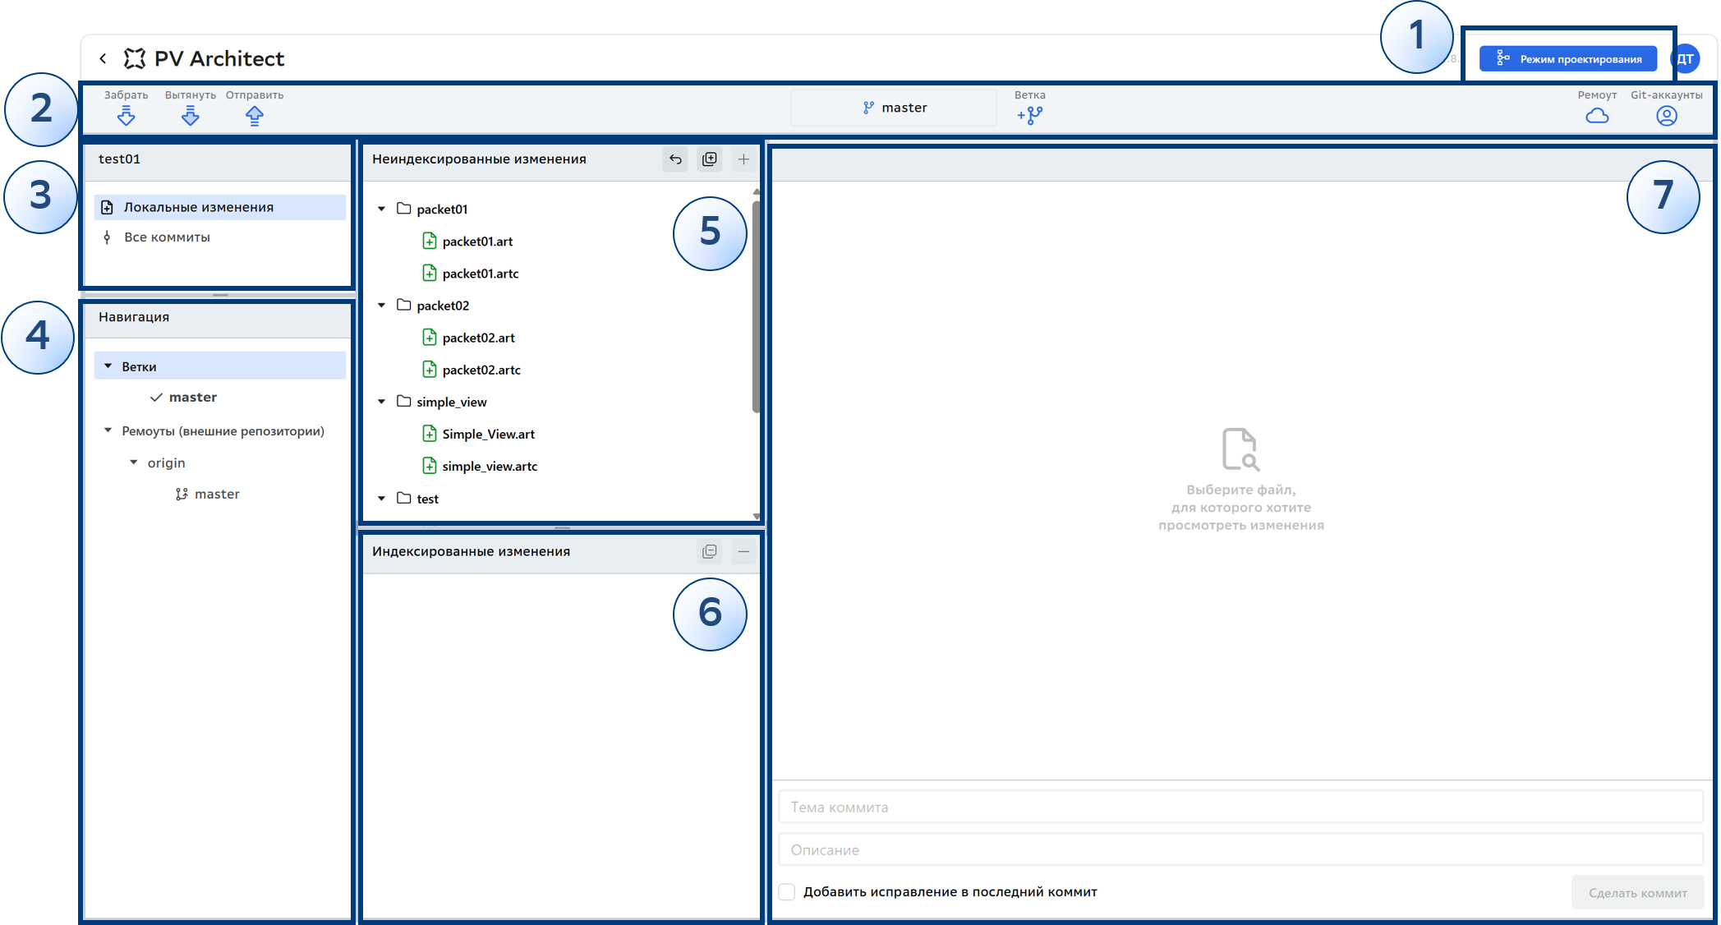Select the Simple_View.art file
The height and width of the screenshot is (925, 1721).
(x=489, y=434)
